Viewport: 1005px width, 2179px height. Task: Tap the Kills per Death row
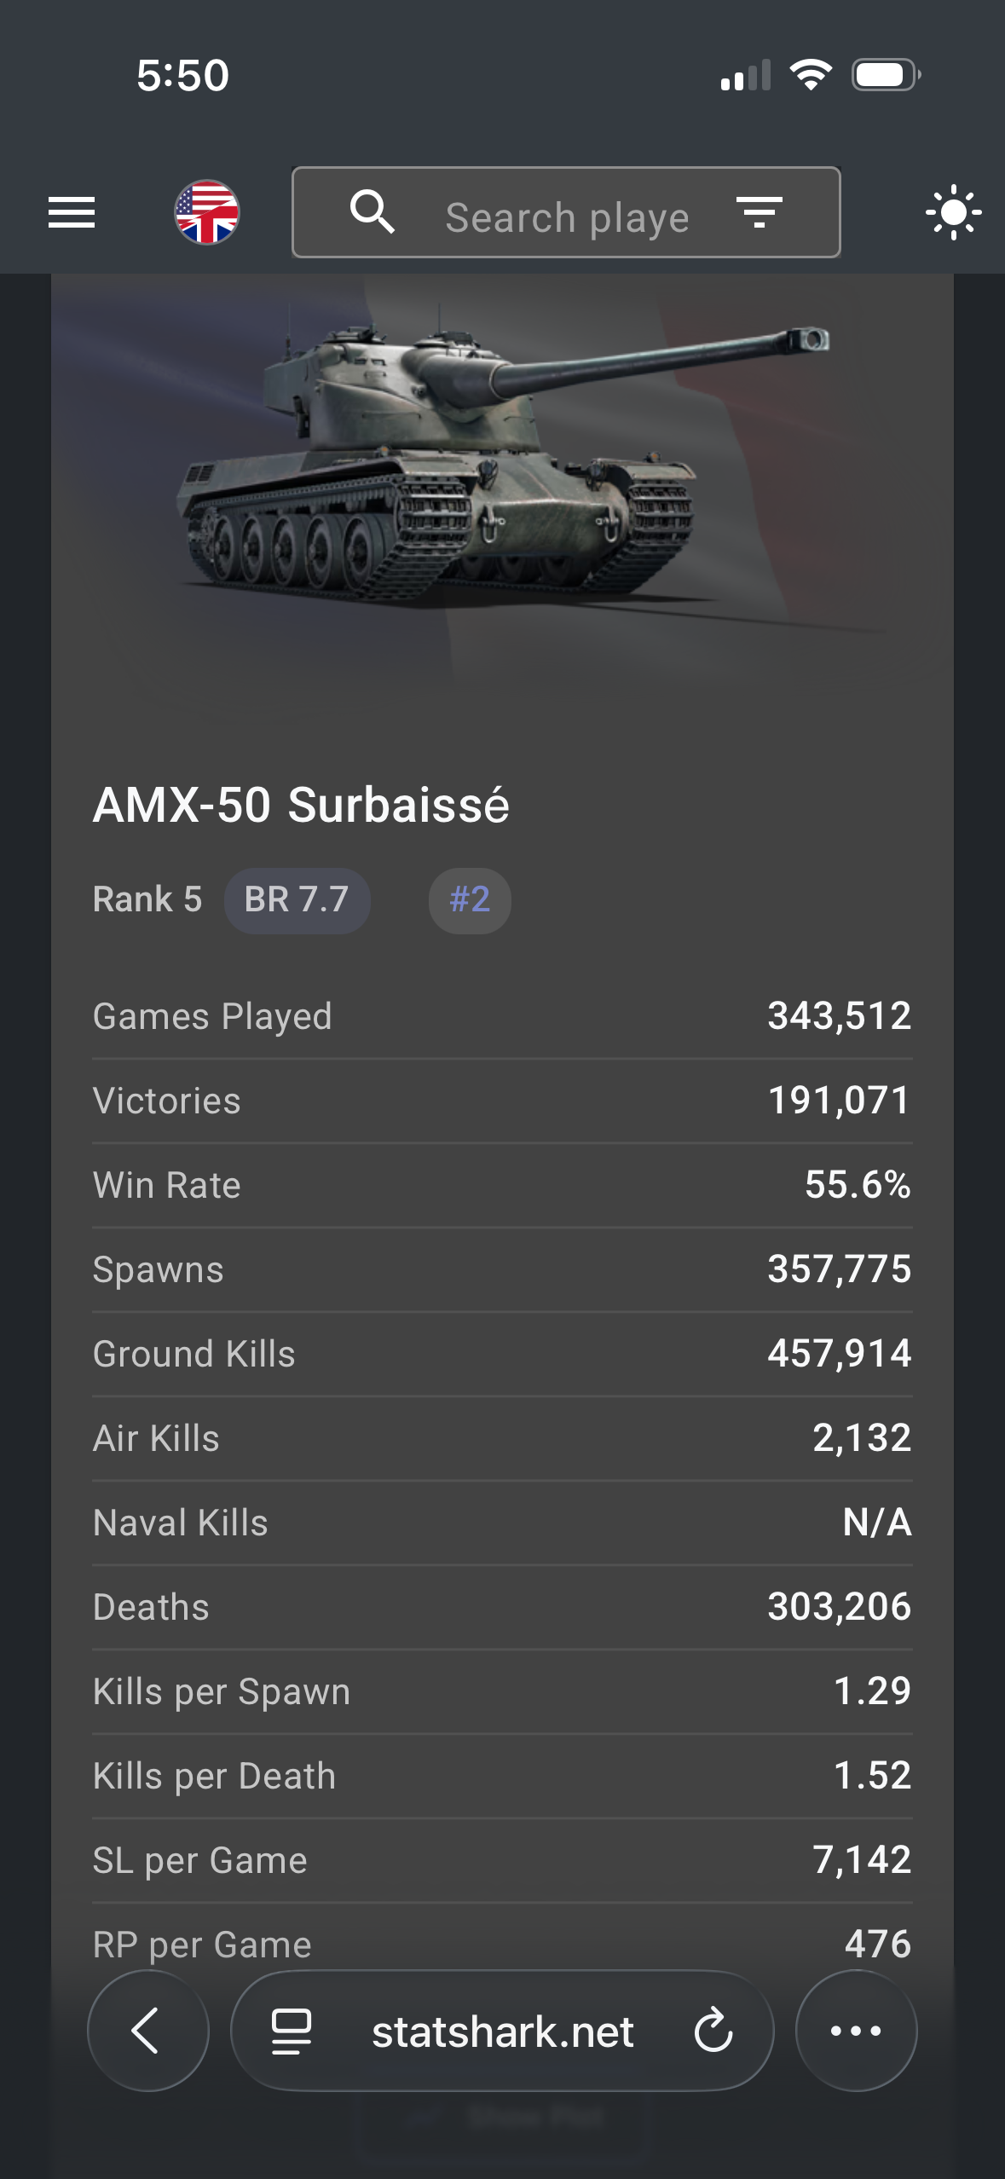tap(502, 1776)
